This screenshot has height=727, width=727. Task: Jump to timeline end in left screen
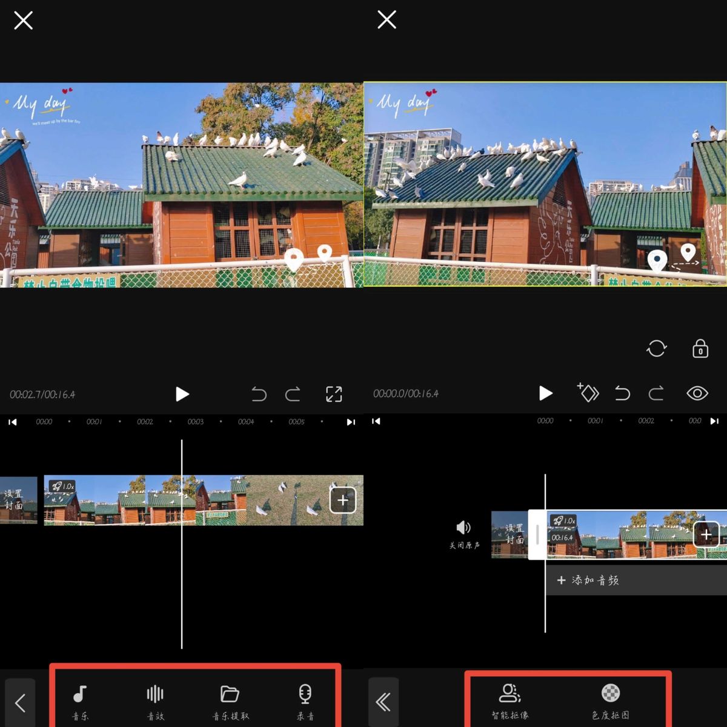(351, 422)
